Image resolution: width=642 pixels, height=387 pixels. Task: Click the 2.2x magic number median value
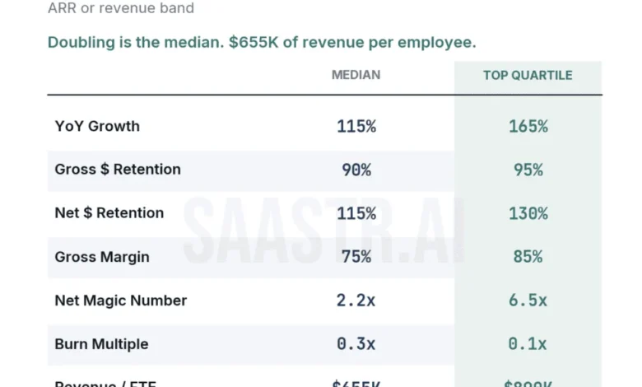(x=356, y=301)
